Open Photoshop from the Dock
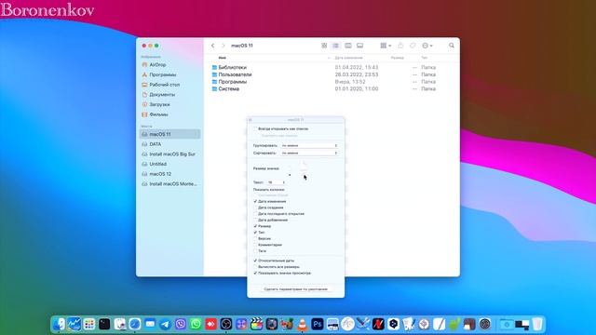 pyautogui.click(x=318, y=324)
